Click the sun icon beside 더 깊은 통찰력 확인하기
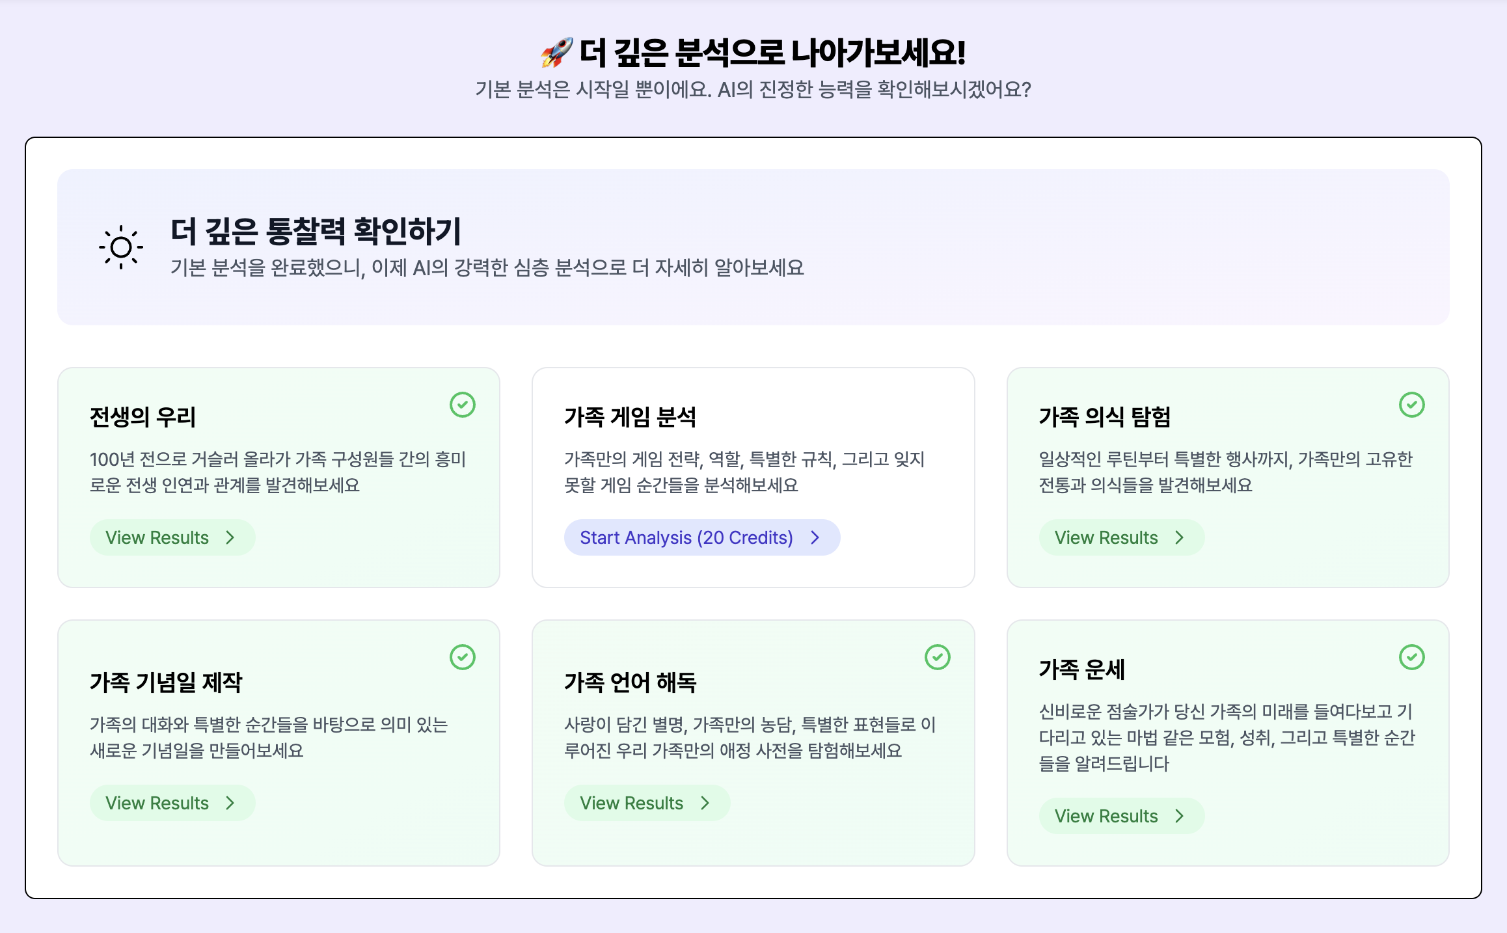 tap(121, 247)
